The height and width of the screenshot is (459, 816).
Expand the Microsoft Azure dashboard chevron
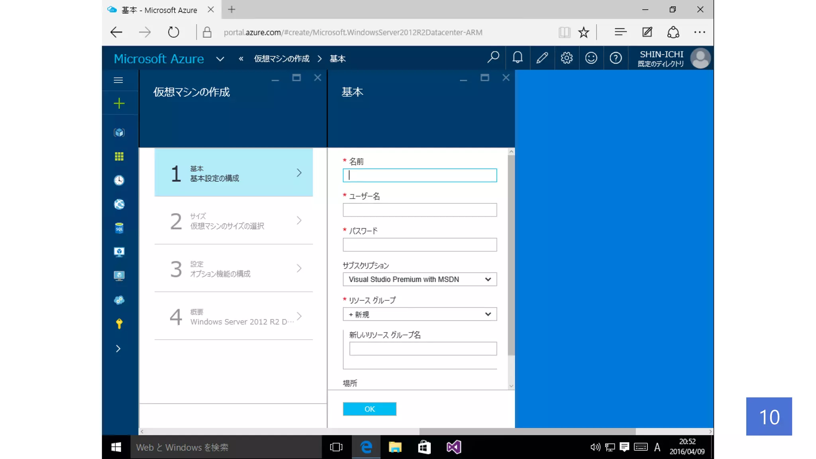(220, 59)
